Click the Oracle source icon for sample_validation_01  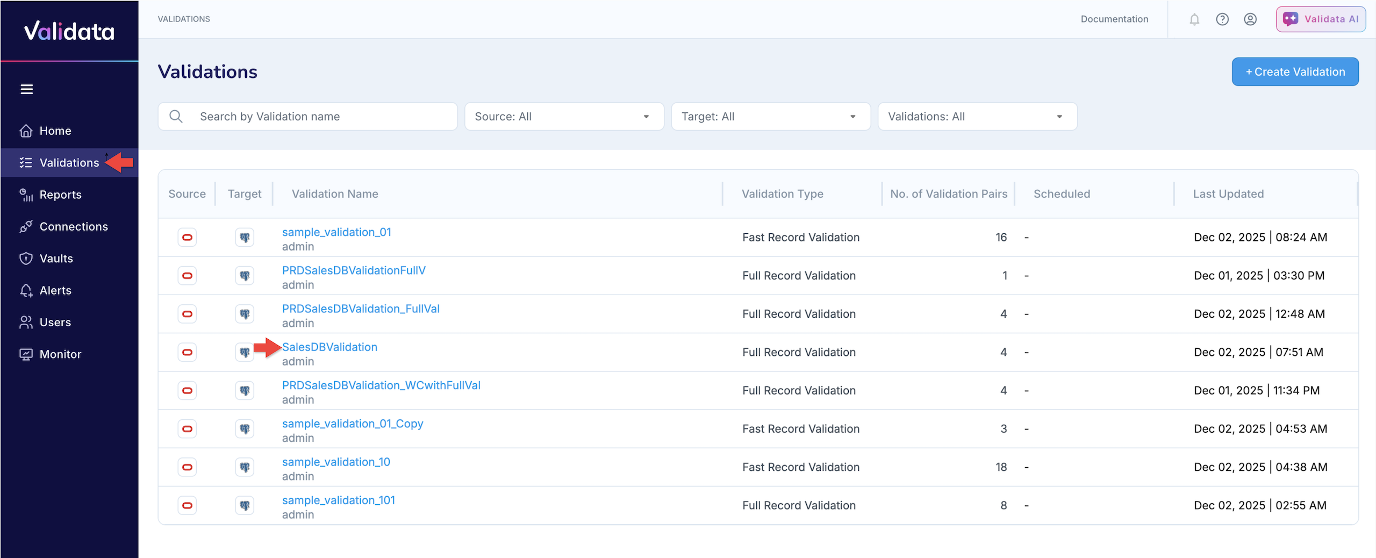(187, 237)
